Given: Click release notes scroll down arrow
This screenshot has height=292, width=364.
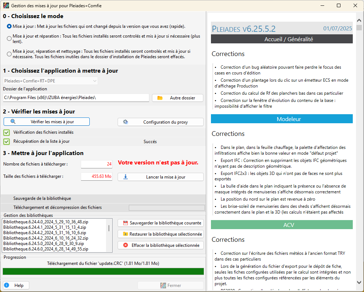Looking at the screenshot, I should point(359,283).
